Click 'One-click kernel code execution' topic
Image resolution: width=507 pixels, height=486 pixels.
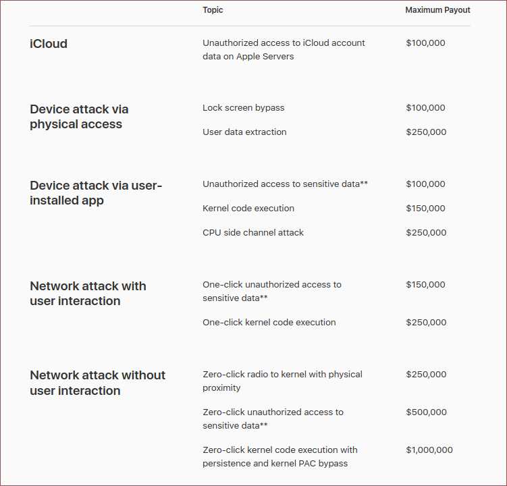[x=269, y=323]
